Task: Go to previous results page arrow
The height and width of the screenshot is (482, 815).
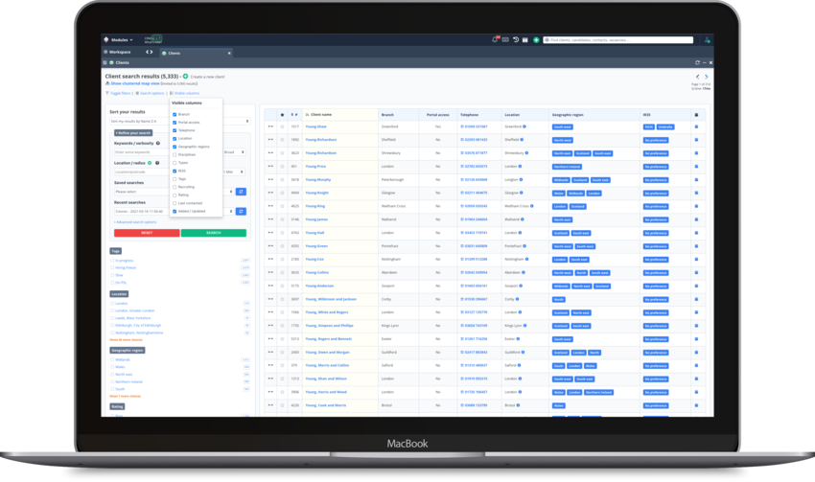Action: pyautogui.click(x=697, y=77)
